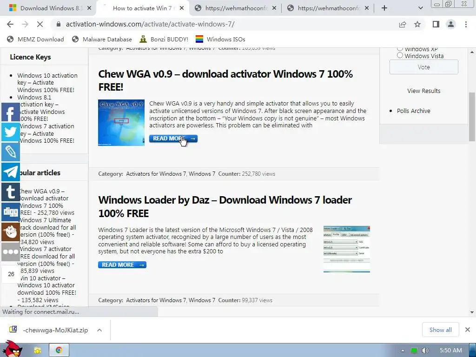The width and height of the screenshot is (476, 357).
Task: Go back with the browser back arrow
Action: pyautogui.click(x=10, y=24)
